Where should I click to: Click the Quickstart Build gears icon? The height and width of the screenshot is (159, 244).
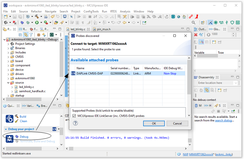(9, 119)
